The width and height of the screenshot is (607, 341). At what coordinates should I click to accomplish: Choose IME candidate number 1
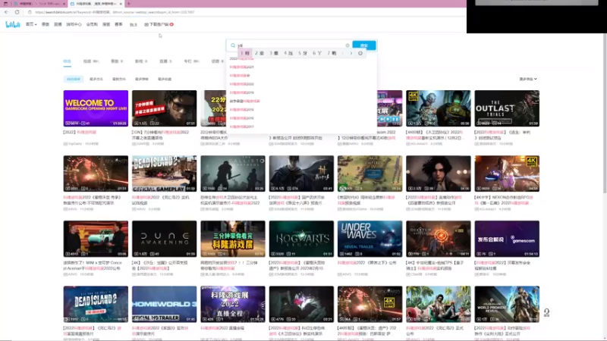tap(245, 53)
